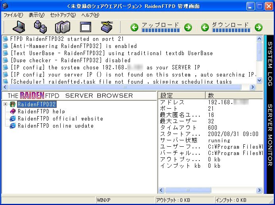The width and height of the screenshot is (275, 205).
Task: Click the RaidenFTPD32 server tree icon
Action: pos(12,104)
